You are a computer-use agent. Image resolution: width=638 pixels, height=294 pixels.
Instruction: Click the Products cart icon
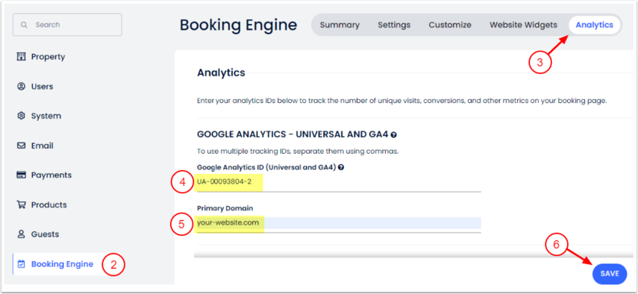click(x=21, y=204)
